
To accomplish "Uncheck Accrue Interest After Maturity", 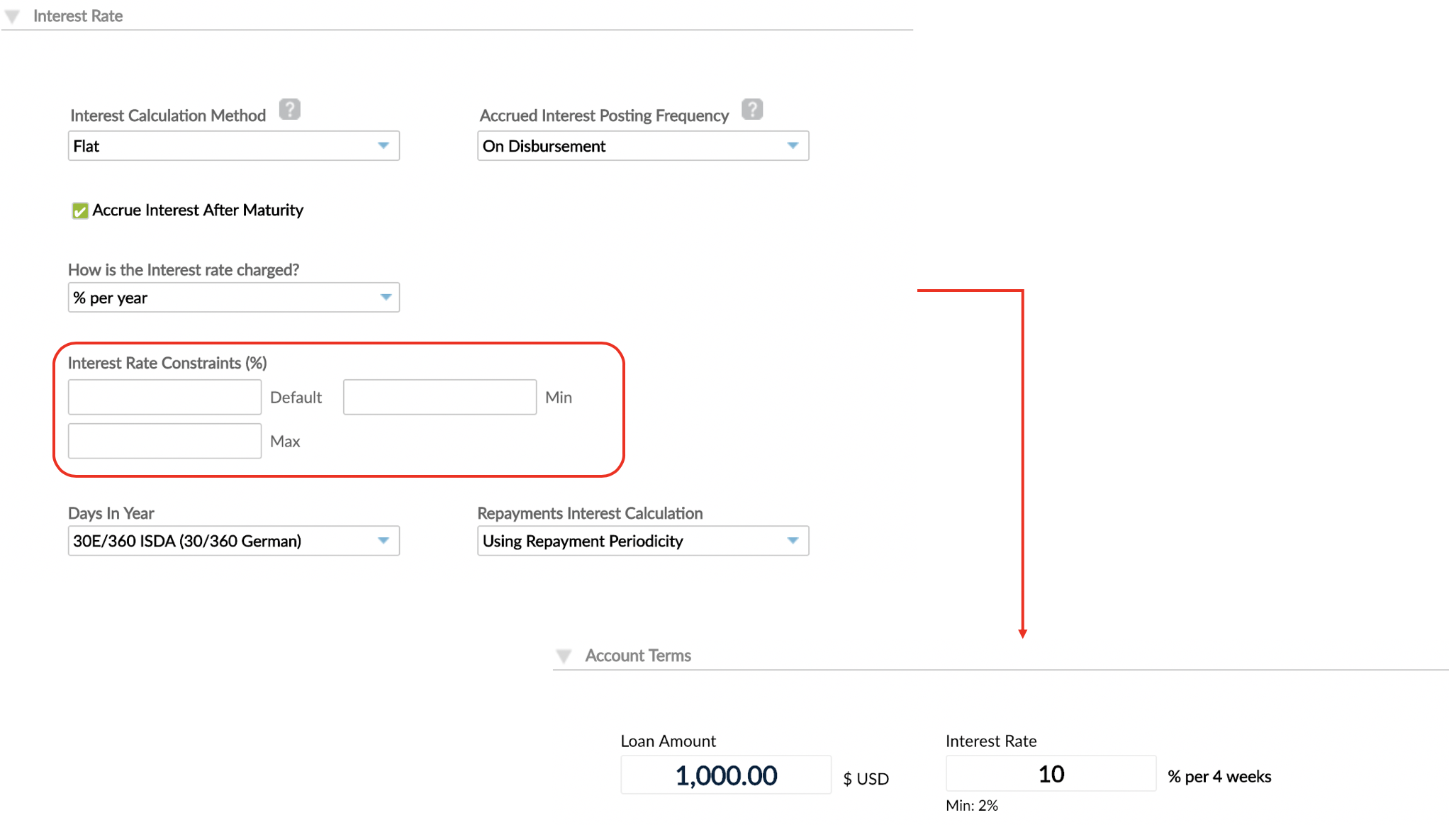I will 79,211.
